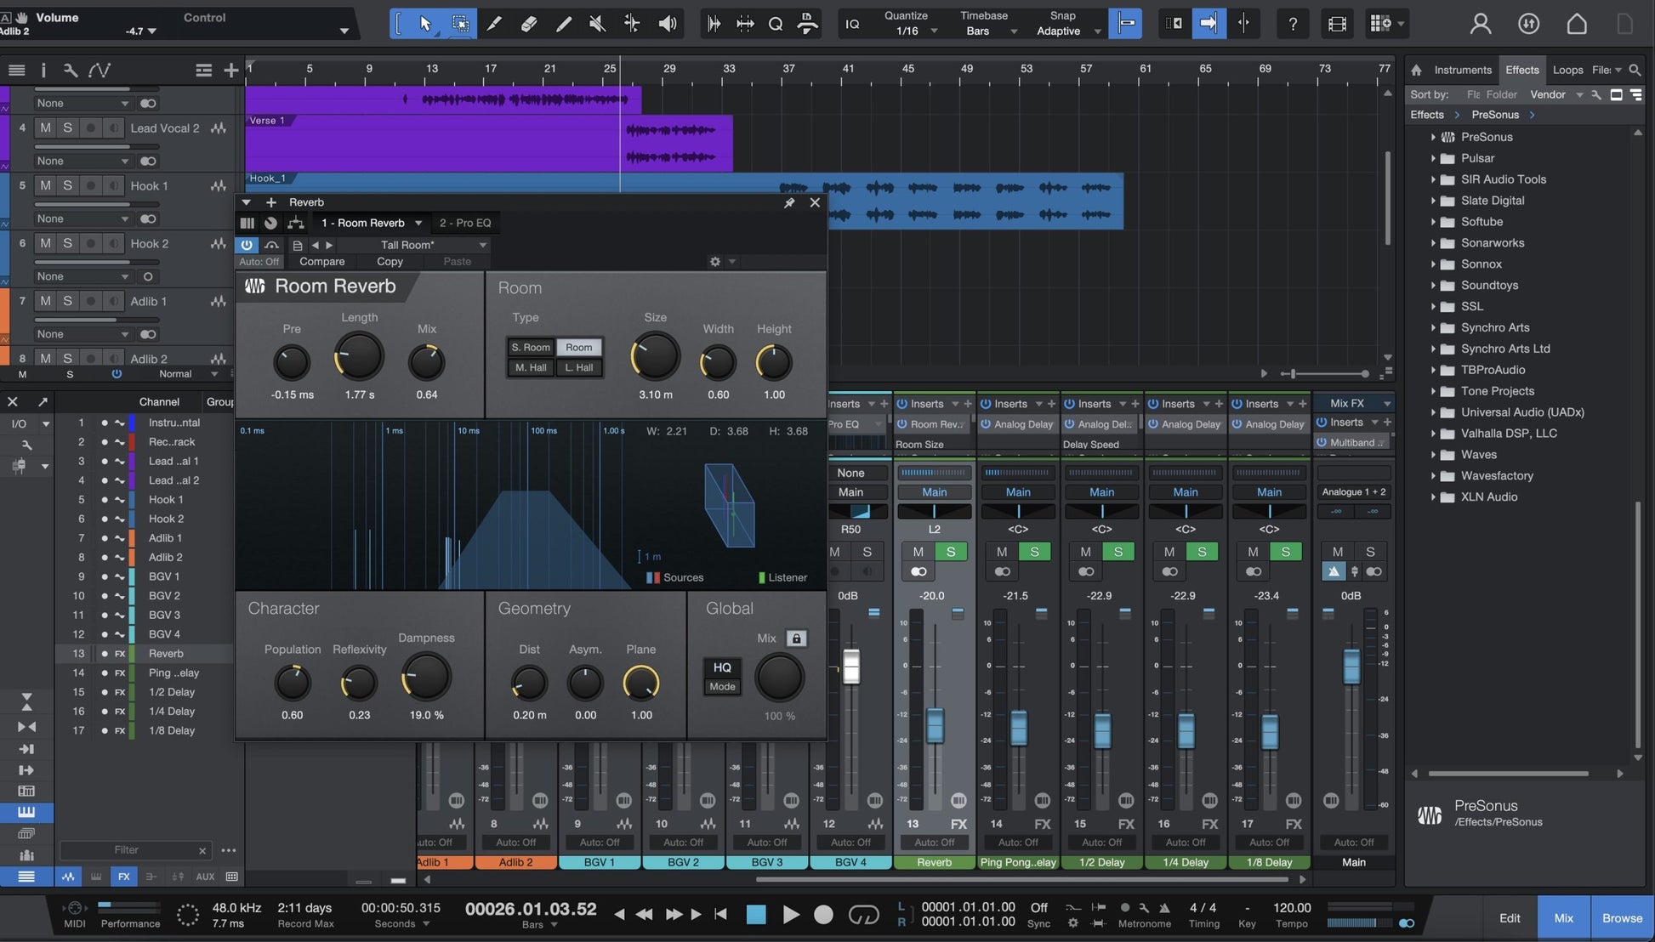The image size is (1655, 942).
Task: Solo the Hook 1 track
Action: [68, 185]
